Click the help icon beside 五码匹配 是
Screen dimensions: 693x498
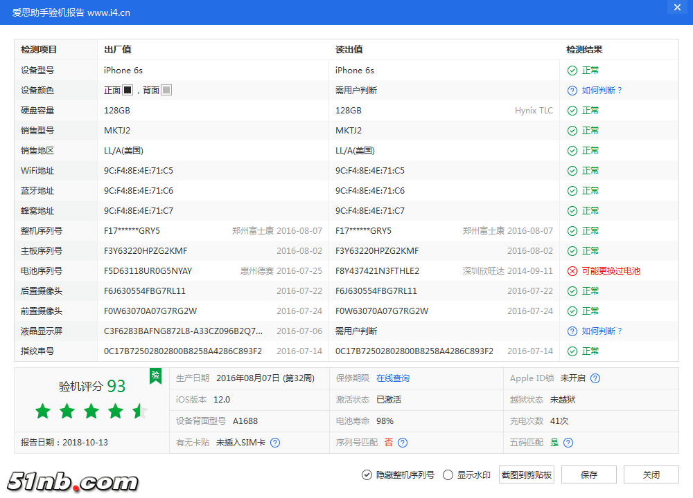point(568,443)
